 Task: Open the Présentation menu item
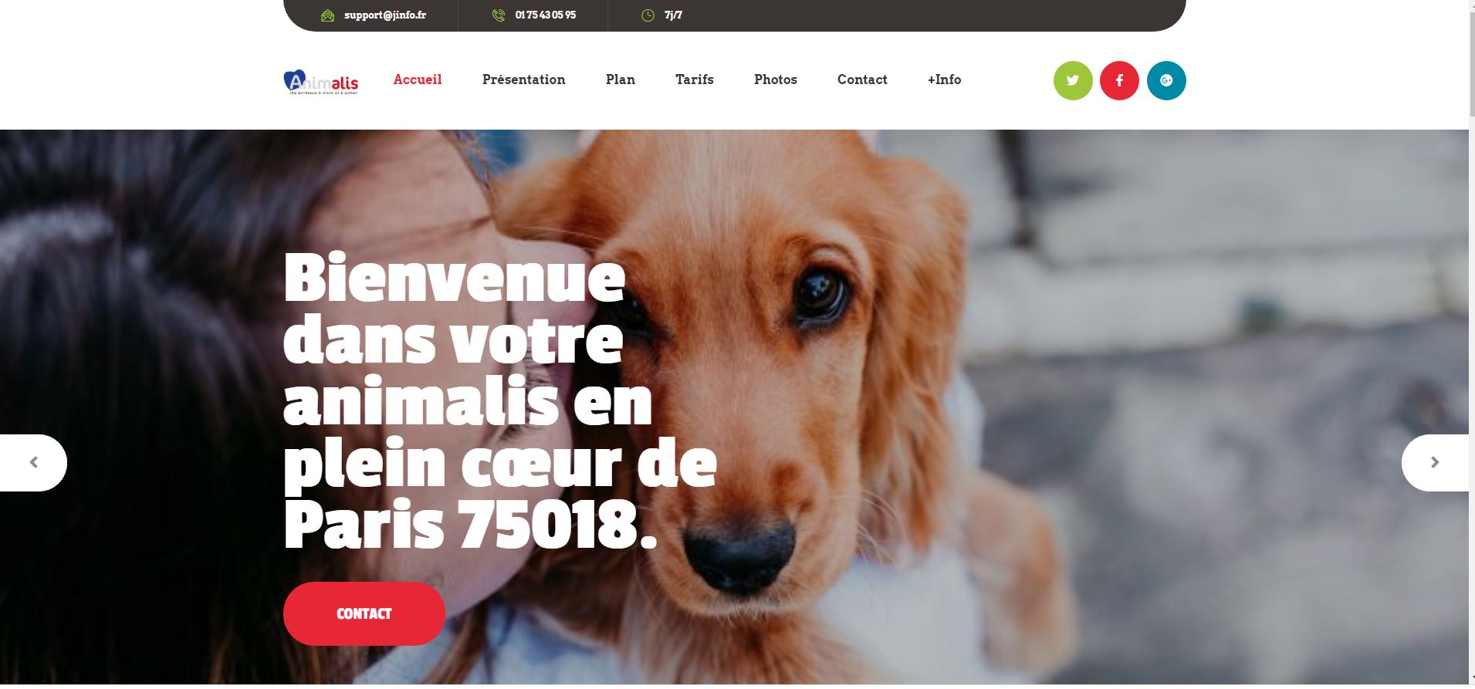click(523, 79)
